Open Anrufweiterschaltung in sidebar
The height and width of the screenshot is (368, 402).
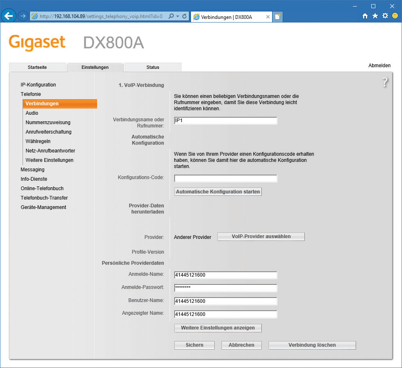[48, 132]
